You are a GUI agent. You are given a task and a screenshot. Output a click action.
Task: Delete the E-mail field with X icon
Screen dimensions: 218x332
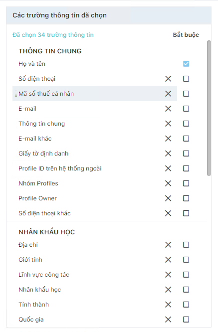168,109
